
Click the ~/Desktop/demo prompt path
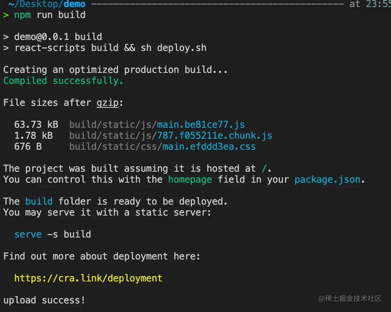[x=47, y=4]
